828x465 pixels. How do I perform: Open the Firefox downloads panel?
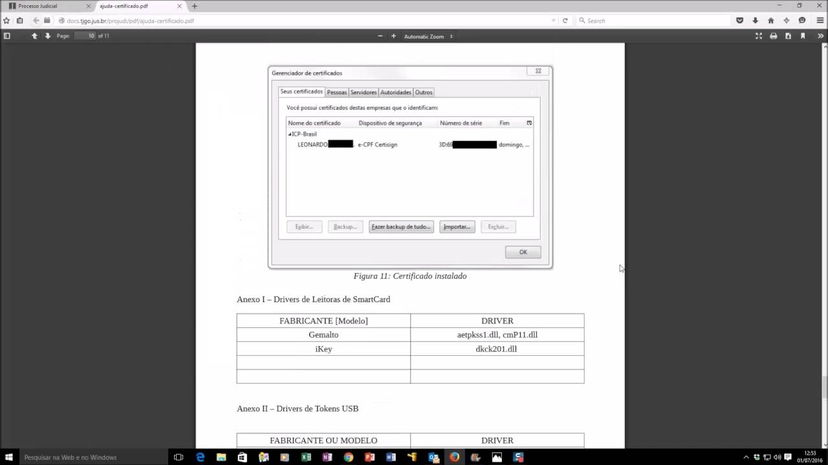coord(756,21)
